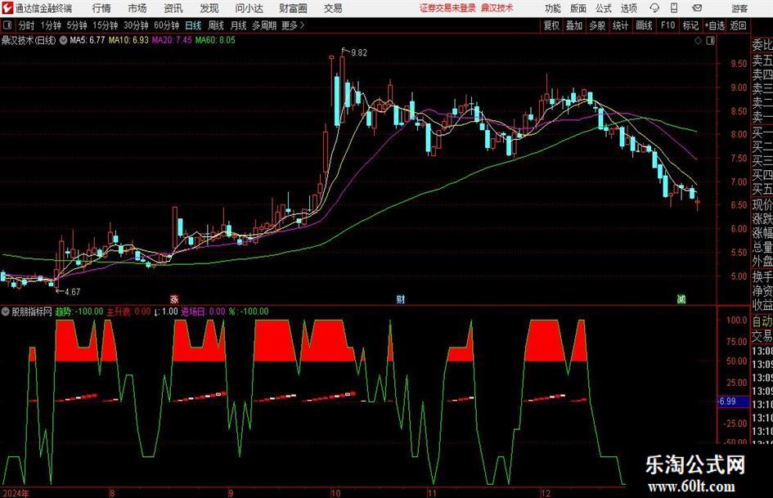Click the 统计 statistics button
The width and height of the screenshot is (773, 498).
tap(620, 25)
